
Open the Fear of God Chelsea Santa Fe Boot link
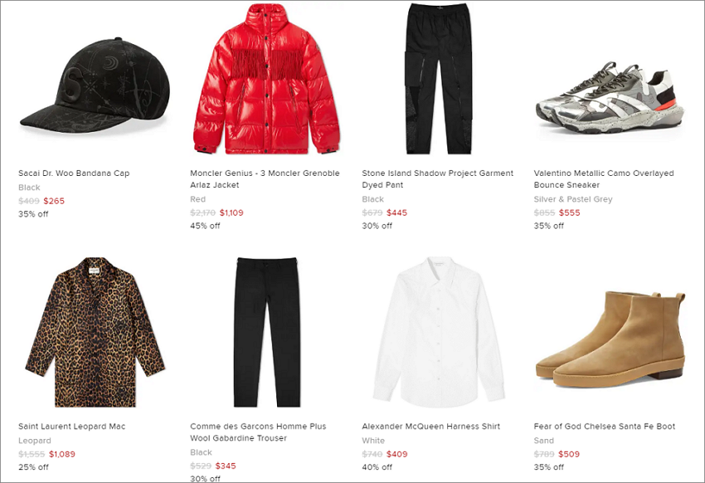click(605, 427)
